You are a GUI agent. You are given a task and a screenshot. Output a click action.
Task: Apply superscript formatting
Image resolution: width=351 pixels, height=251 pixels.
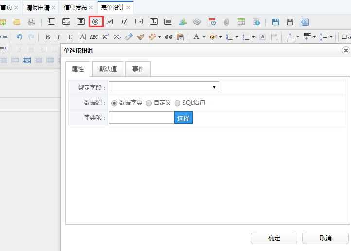(105, 36)
